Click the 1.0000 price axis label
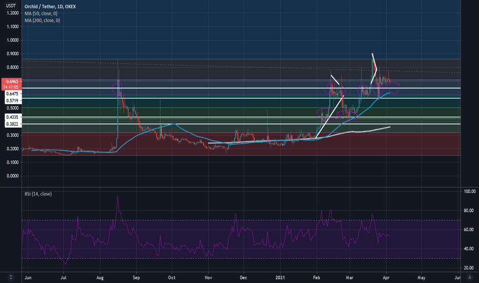 (12, 40)
